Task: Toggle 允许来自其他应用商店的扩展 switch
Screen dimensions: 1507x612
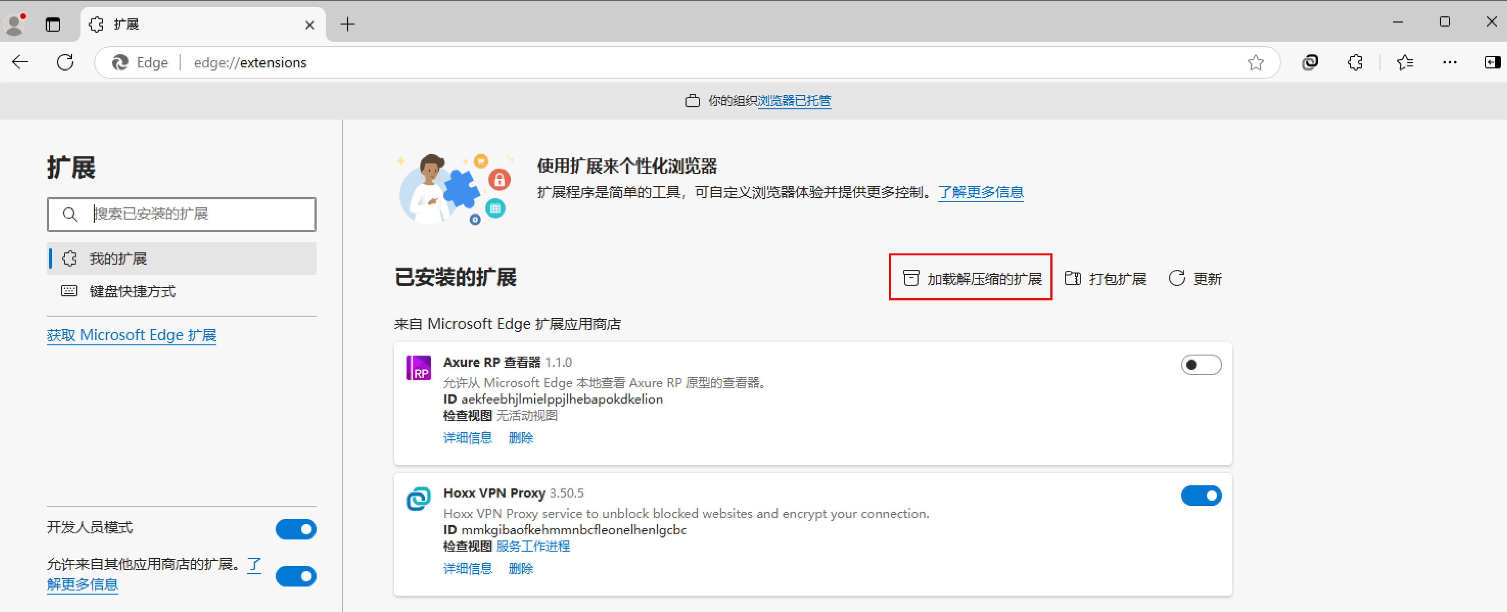Action: (x=296, y=576)
